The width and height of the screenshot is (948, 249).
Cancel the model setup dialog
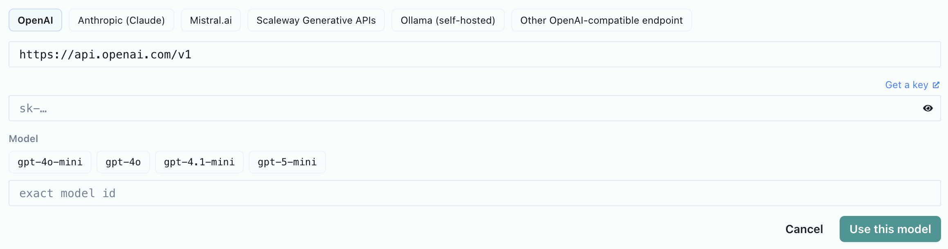tap(804, 229)
